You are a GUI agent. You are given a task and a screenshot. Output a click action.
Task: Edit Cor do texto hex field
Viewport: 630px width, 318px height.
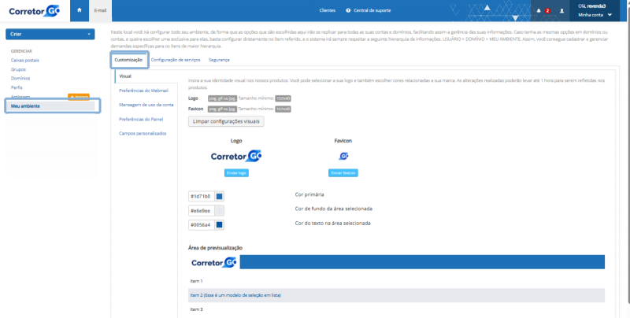[x=202, y=225]
